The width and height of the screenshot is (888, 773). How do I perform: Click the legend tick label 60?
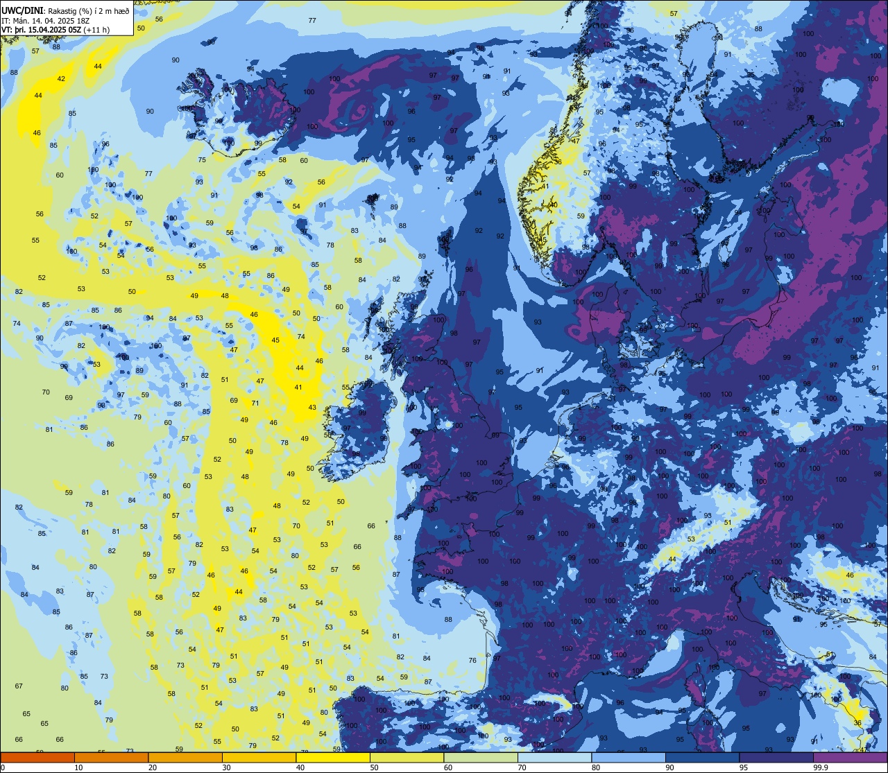[x=448, y=767]
